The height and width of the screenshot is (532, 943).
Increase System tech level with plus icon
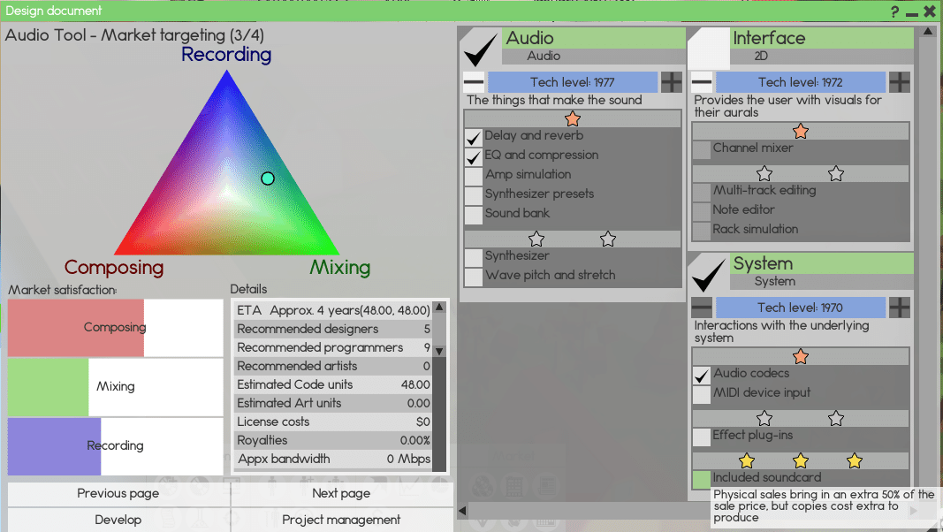pos(899,308)
